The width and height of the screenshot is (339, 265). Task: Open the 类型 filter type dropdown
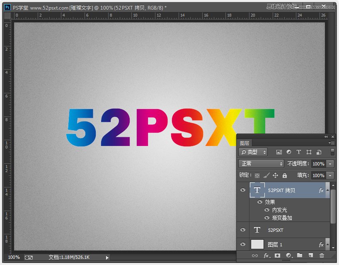click(253, 152)
